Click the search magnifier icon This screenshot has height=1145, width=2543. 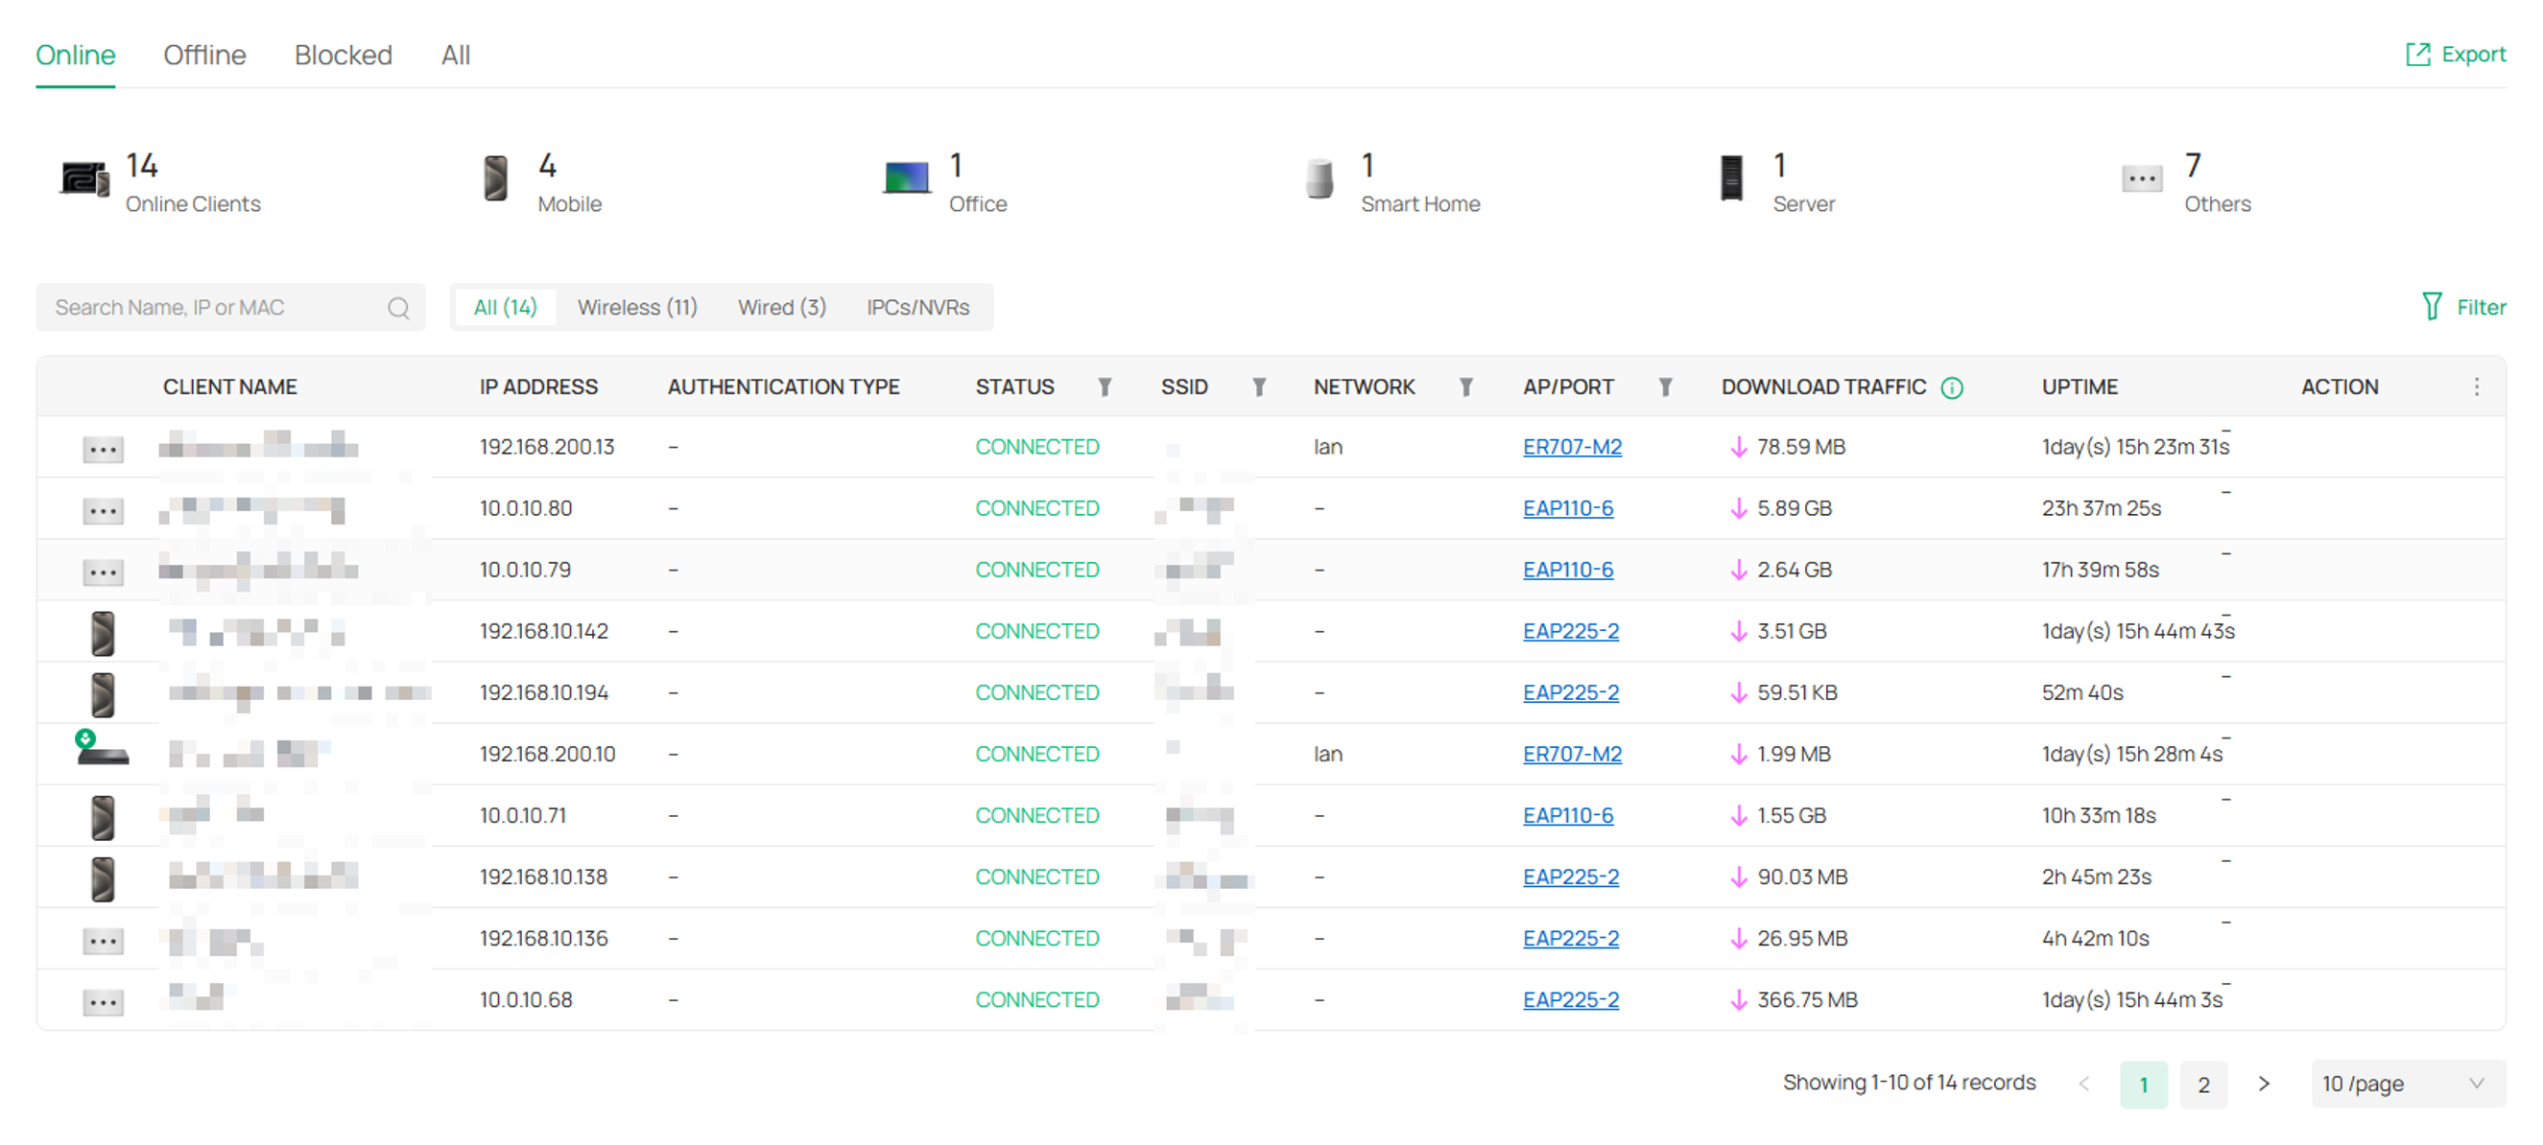point(399,308)
